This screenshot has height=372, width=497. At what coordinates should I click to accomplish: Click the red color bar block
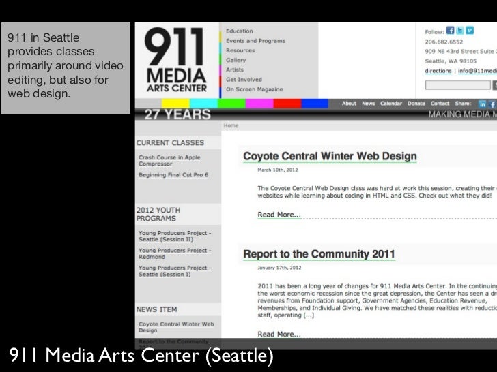click(x=287, y=104)
